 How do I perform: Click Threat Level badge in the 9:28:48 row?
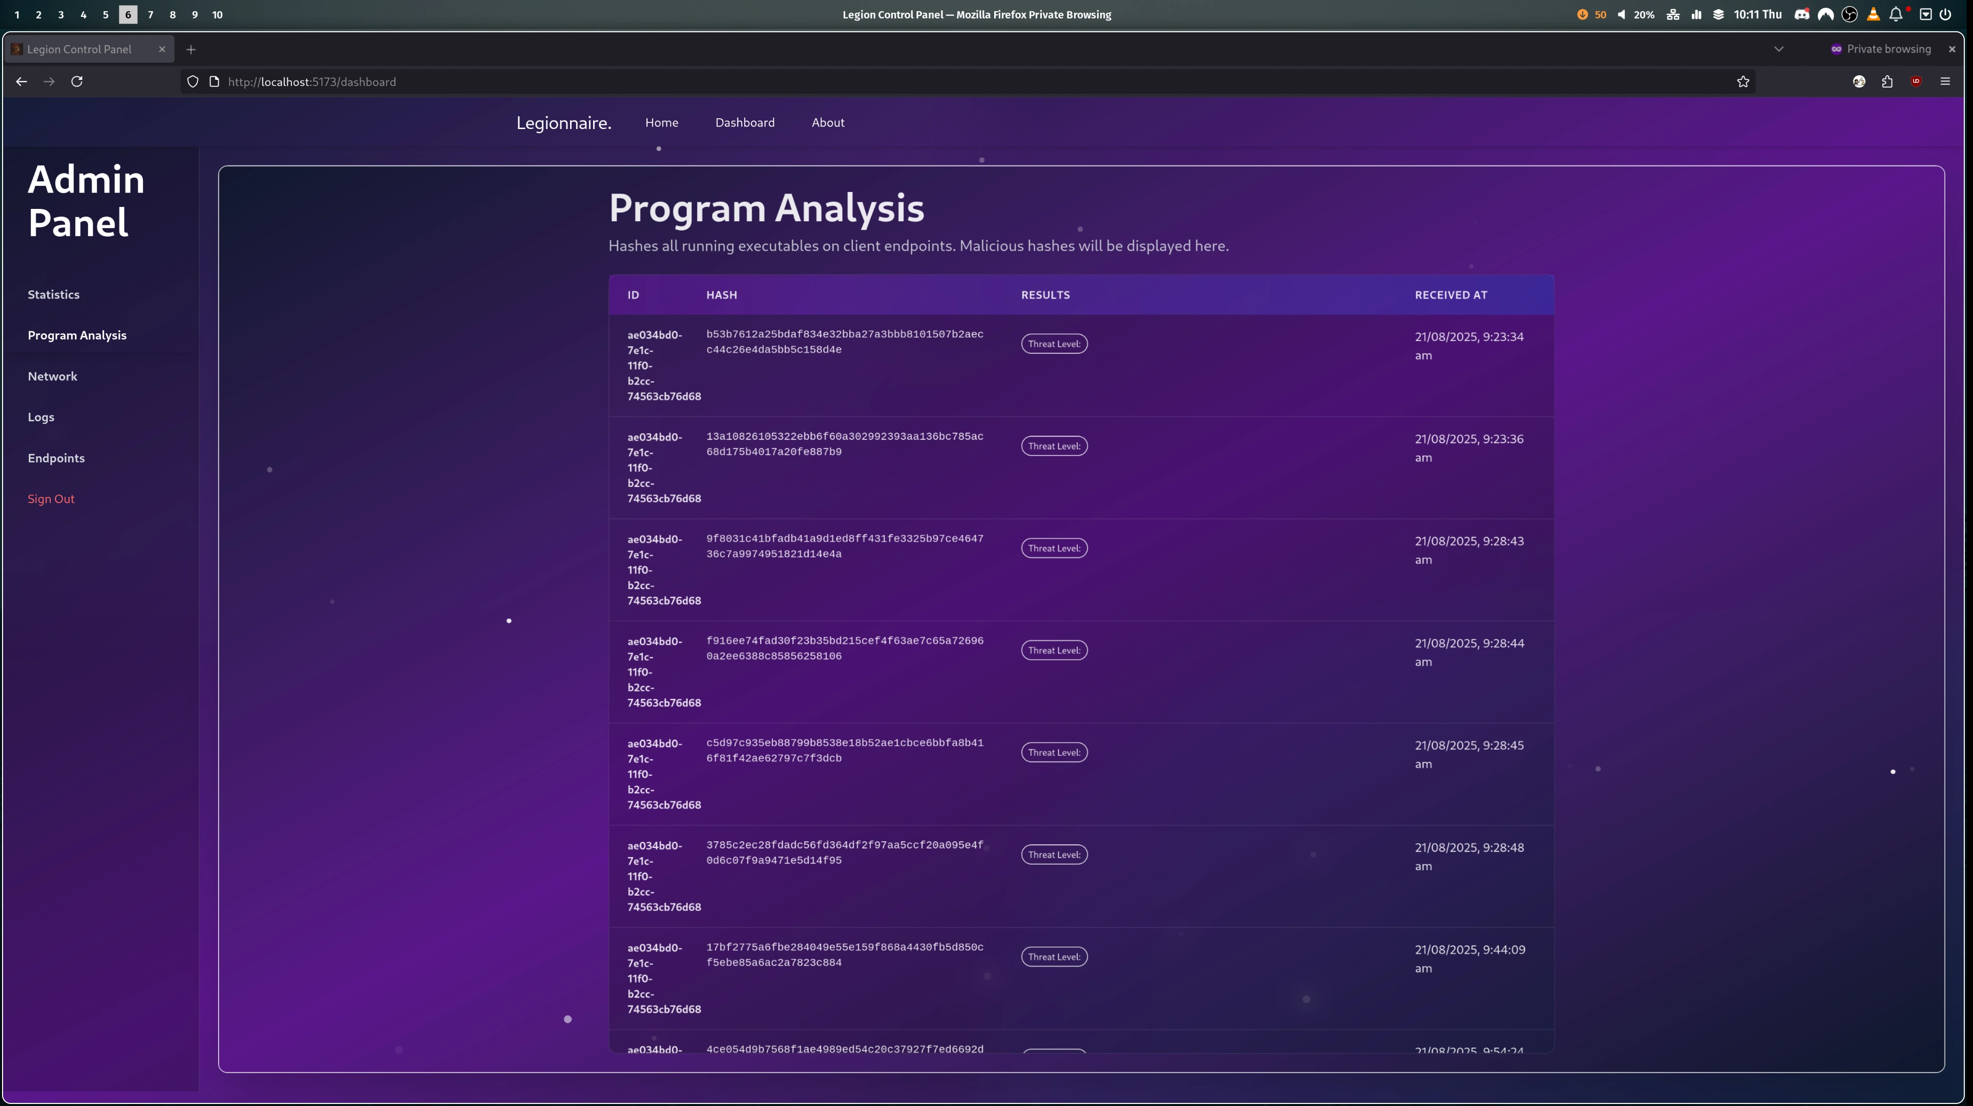[1054, 855]
